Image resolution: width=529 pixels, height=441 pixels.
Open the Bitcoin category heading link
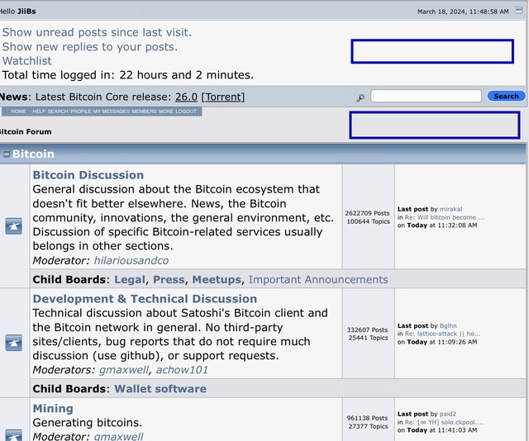pyautogui.click(x=33, y=154)
